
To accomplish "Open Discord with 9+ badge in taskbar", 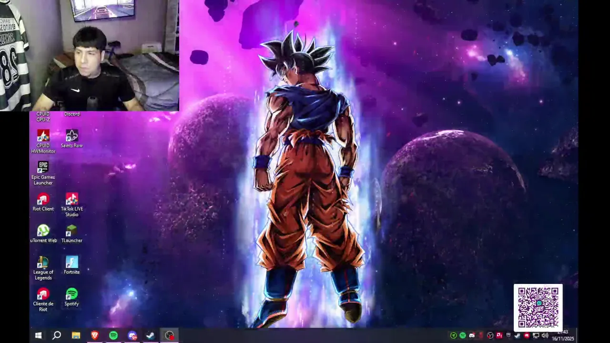I will click(x=132, y=335).
